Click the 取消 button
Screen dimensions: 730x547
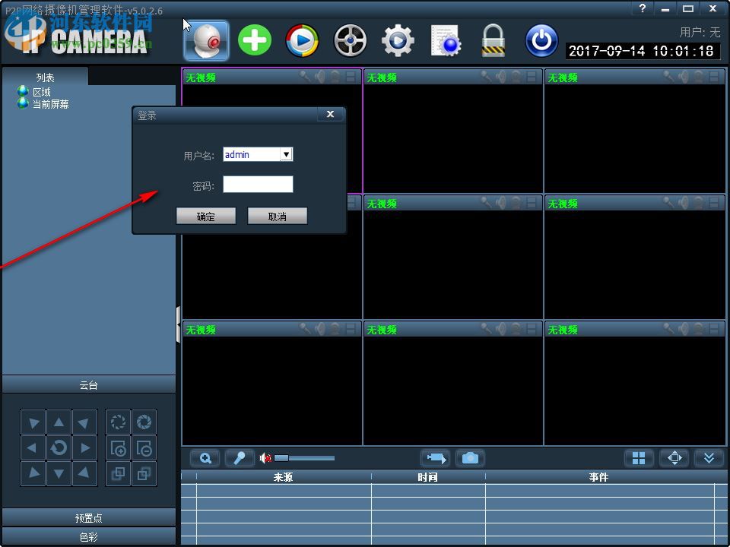[277, 217]
